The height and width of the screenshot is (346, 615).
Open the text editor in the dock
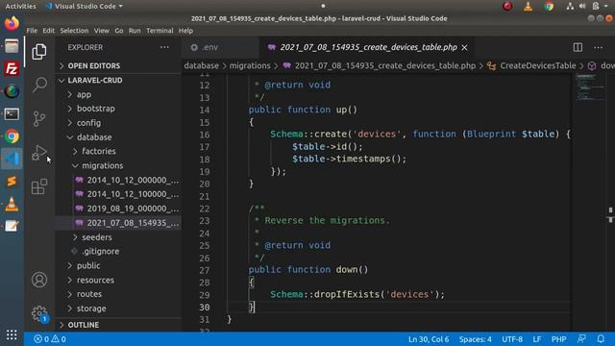point(12,226)
